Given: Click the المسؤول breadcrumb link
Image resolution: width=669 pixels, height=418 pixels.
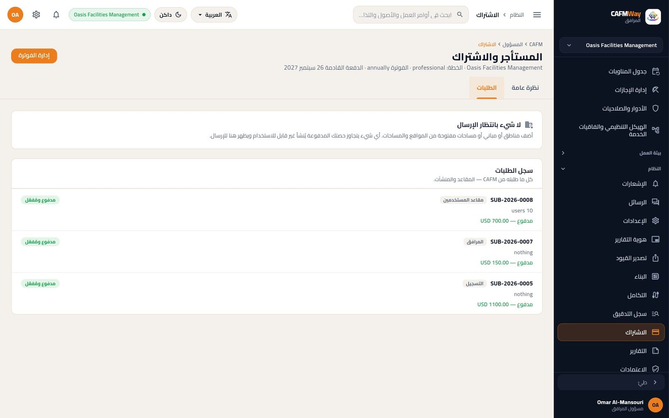Looking at the screenshot, I should click(x=513, y=44).
